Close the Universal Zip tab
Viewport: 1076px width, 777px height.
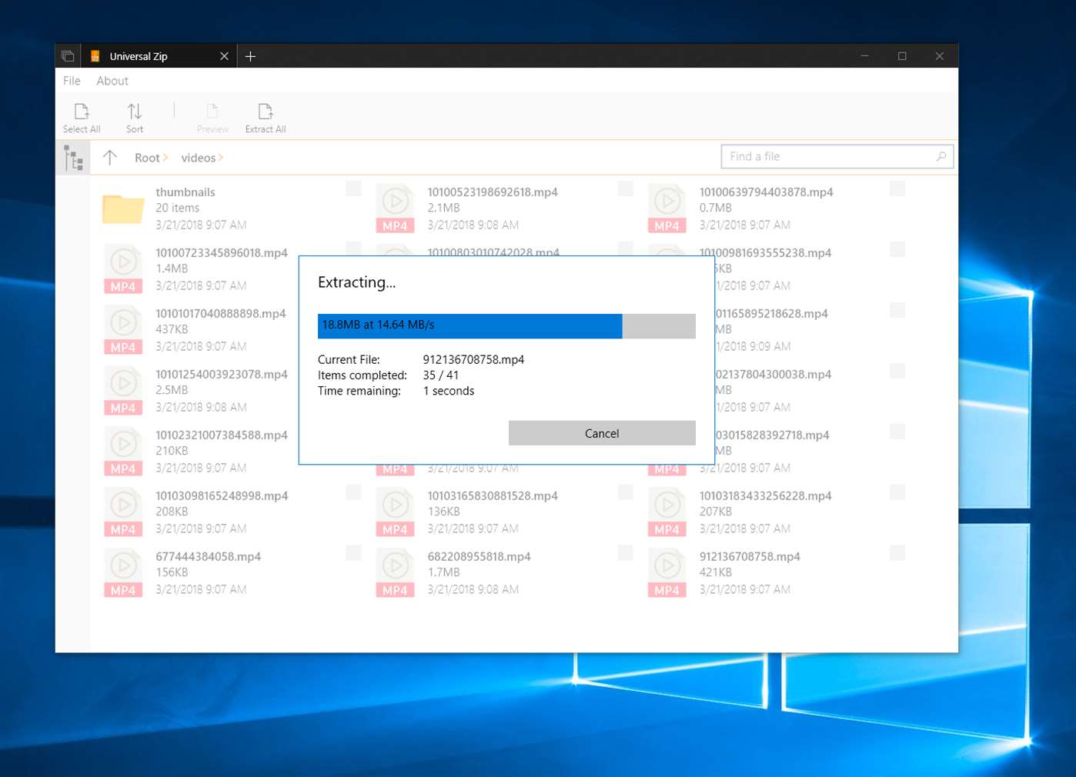click(x=224, y=56)
